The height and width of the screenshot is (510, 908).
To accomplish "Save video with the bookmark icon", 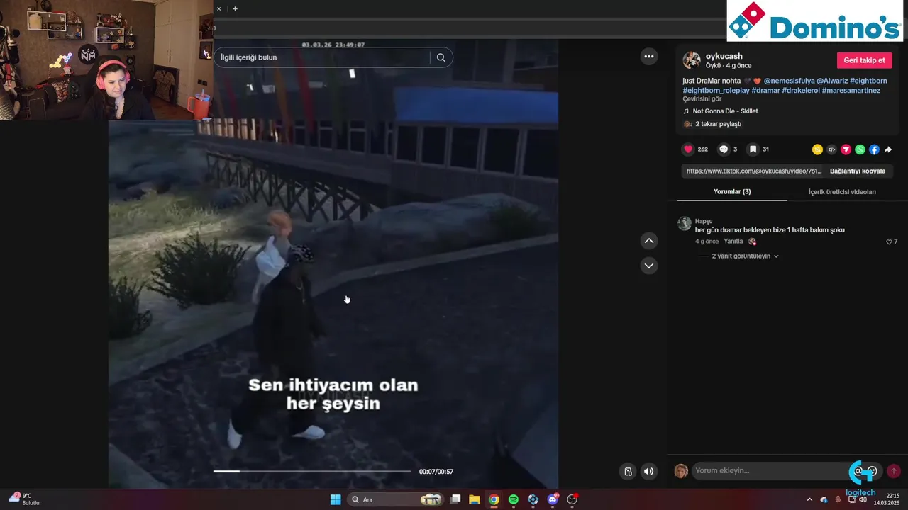I will click(753, 149).
